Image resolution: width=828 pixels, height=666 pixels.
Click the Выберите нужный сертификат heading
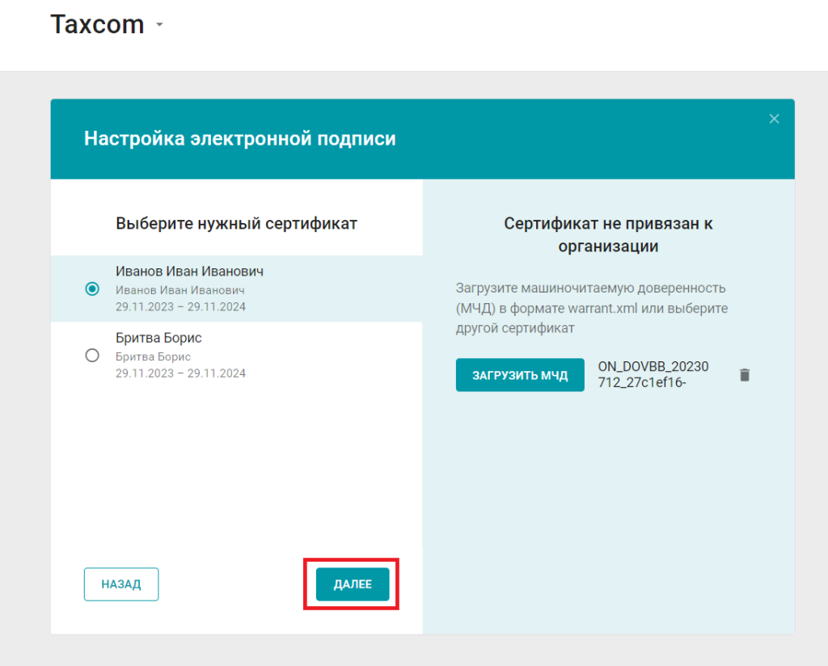pyautogui.click(x=236, y=223)
